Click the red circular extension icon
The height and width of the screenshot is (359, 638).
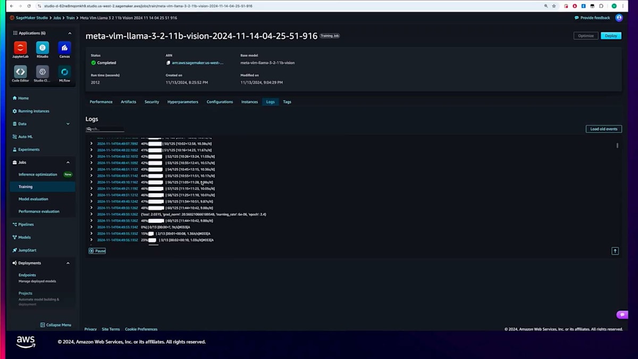575,6
